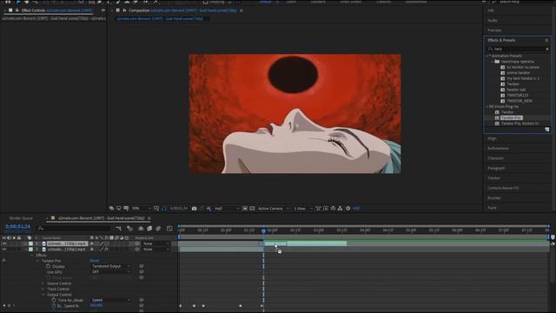Click the primary viewer monitor icon
This screenshot has height=313, width=556.
click(119, 209)
